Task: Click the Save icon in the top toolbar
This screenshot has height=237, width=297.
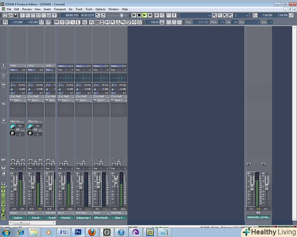Action: (x=16, y=15)
